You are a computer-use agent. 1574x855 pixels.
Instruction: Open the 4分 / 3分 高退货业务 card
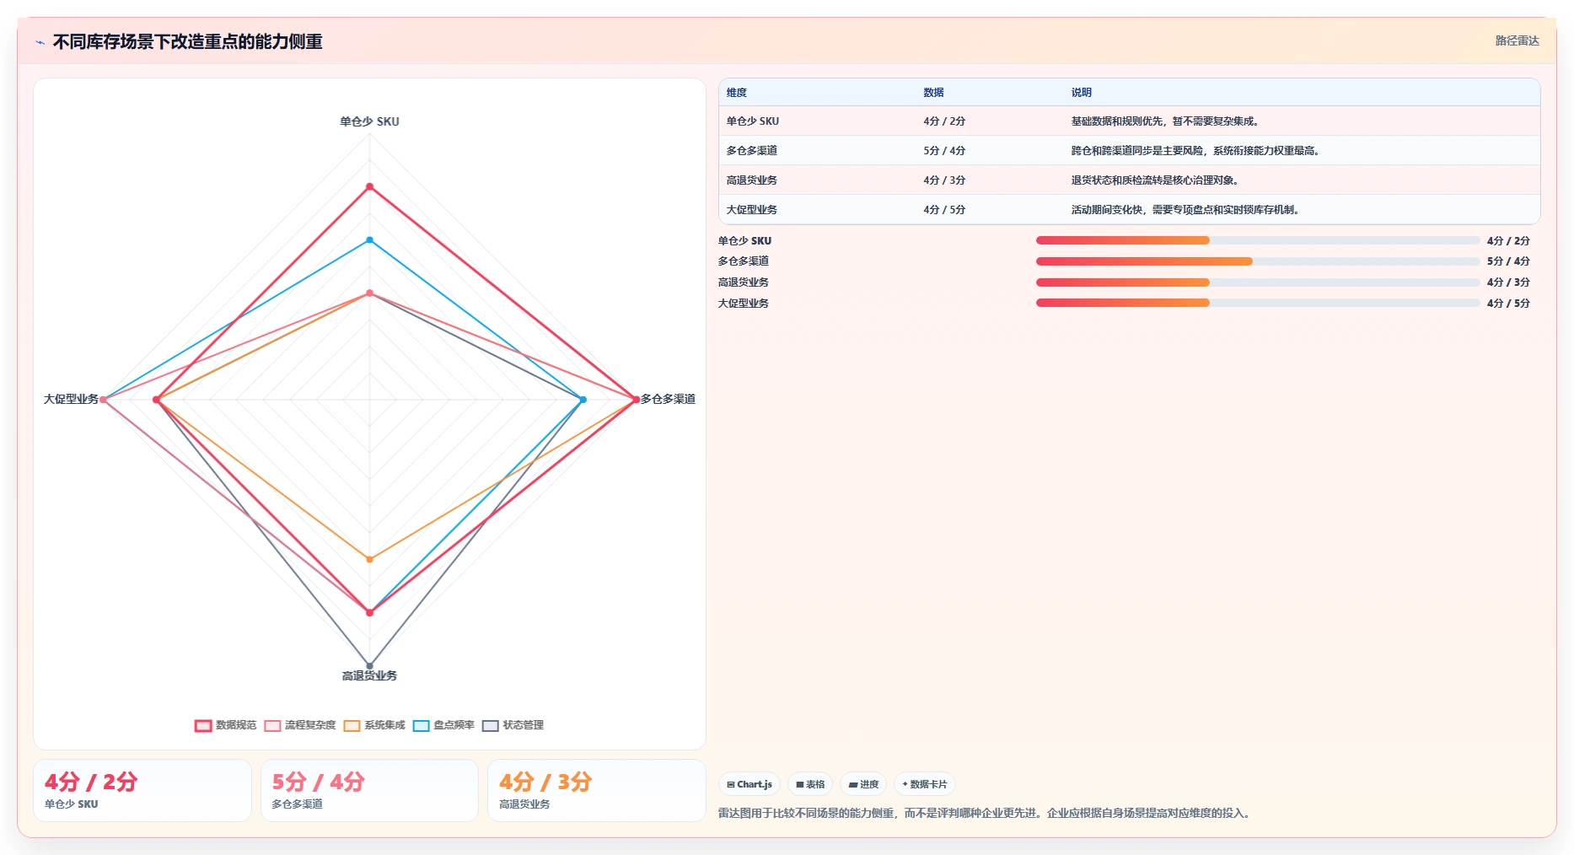click(x=597, y=791)
